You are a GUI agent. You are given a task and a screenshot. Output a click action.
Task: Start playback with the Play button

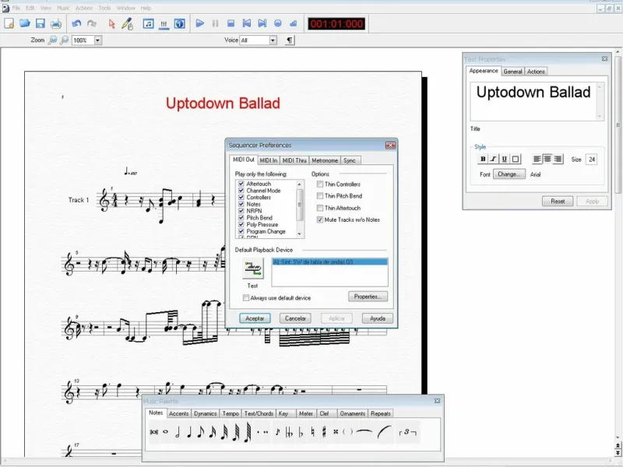[x=200, y=23]
